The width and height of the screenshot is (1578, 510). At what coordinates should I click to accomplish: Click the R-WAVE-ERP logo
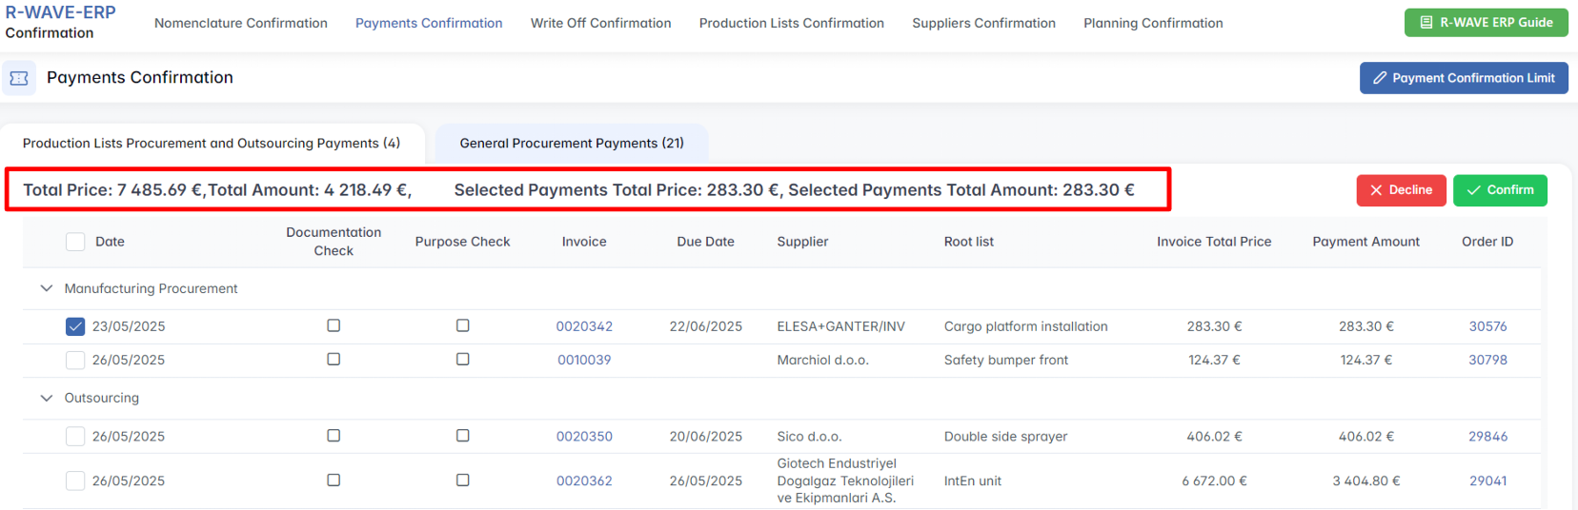(x=60, y=13)
